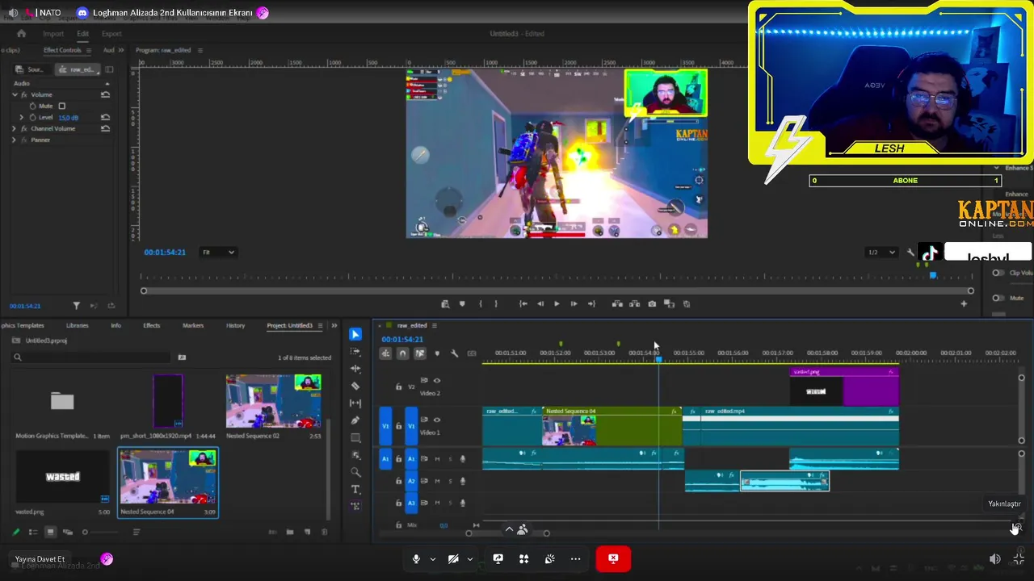
Task: Mute audio track A1
Action: click(437, 459)
